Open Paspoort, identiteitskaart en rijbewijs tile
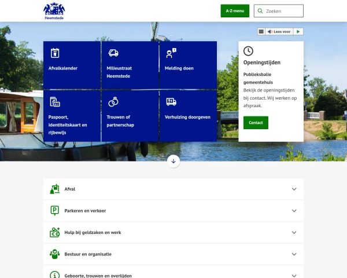The image size is (347, 278). (72, 116)
